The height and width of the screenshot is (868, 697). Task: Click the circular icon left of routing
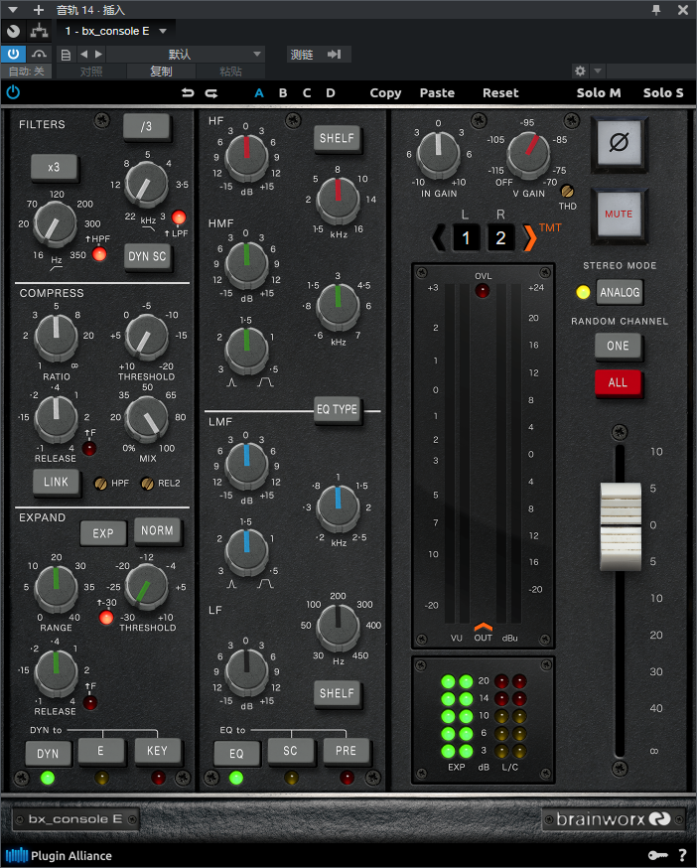point(13,32)
